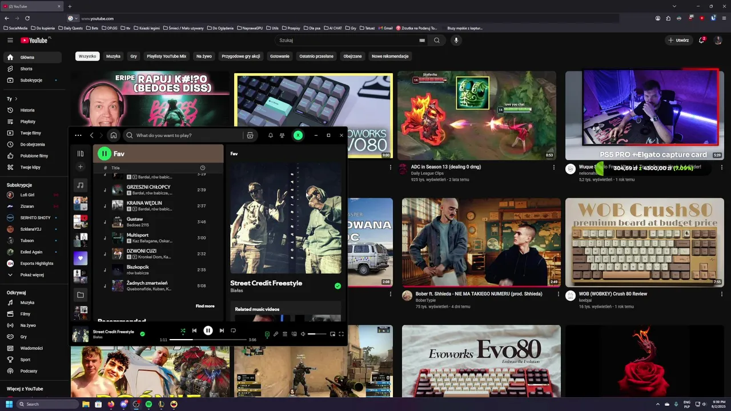Open Windows Start menu
The width and height of the screenshot is (731, 411).
click(x=9, y=404)
